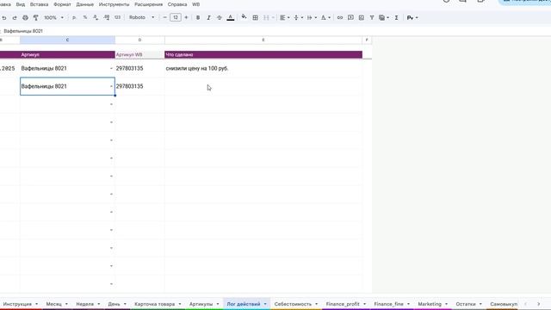The image size is (551, 310).
Task: Click the merge cells icon
Action: 266,17
